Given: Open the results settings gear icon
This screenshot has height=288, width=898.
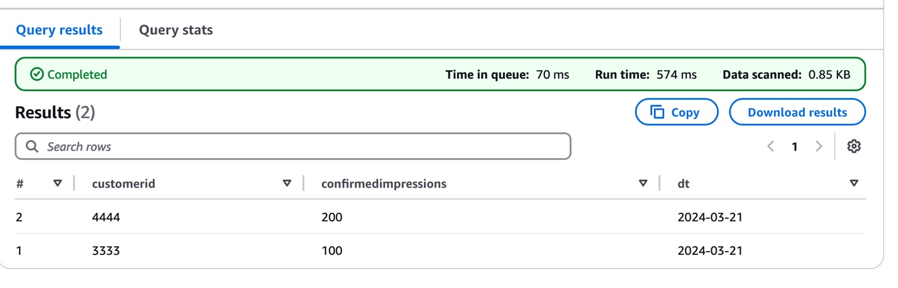Looking at the screenshot, I should pyautogui.click(x=853, y=146).
